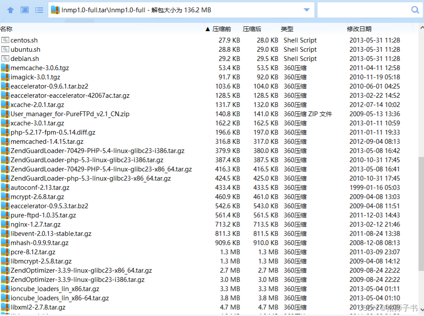Click the date 2008-12-08 08:13
This screenshot has width=424, height=316.
(x=374, y=242)
